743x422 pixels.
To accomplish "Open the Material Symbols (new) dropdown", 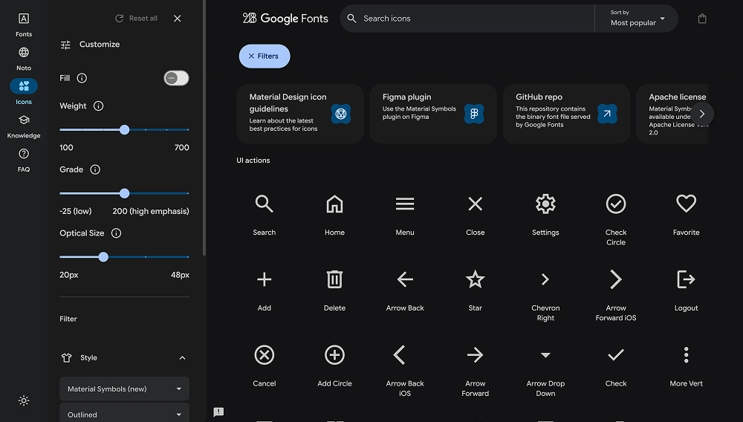I will point(124,389).
